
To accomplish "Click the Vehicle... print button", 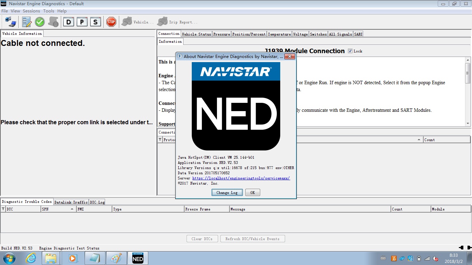I will pos(138,22).
